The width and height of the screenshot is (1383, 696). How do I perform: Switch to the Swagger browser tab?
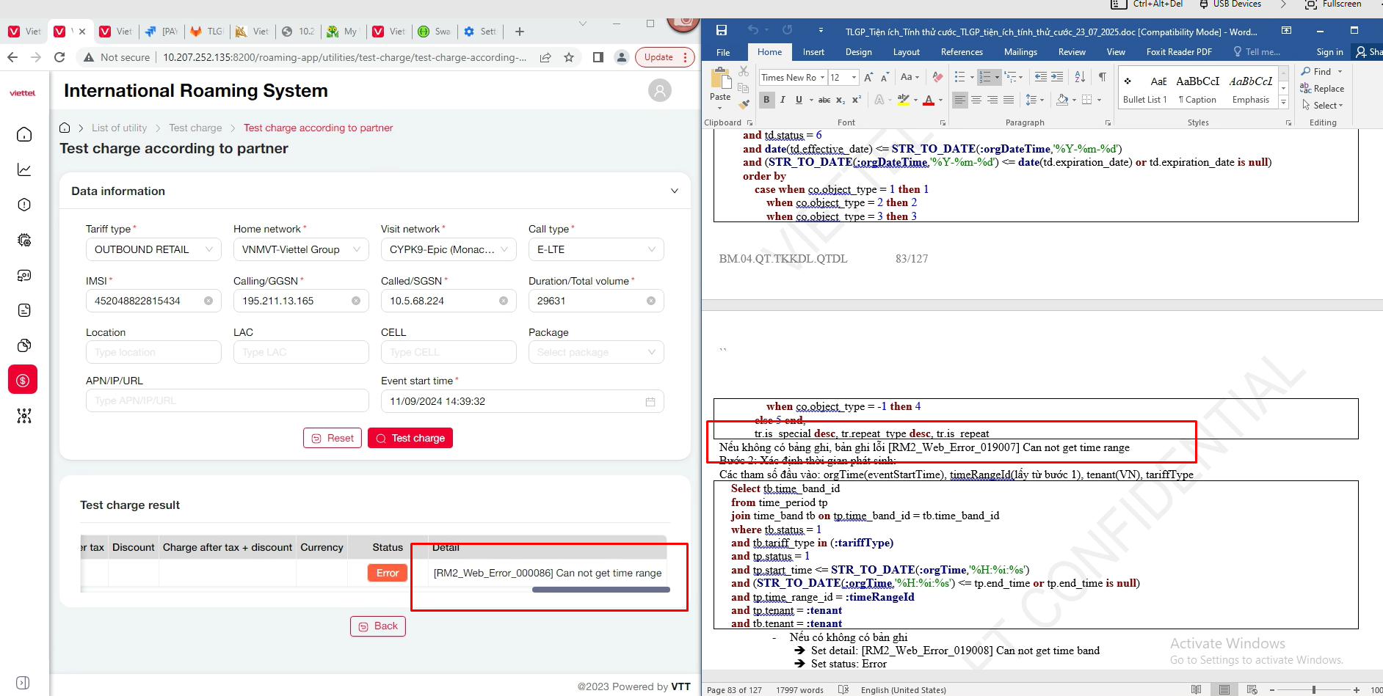click(x=434, y=32)
